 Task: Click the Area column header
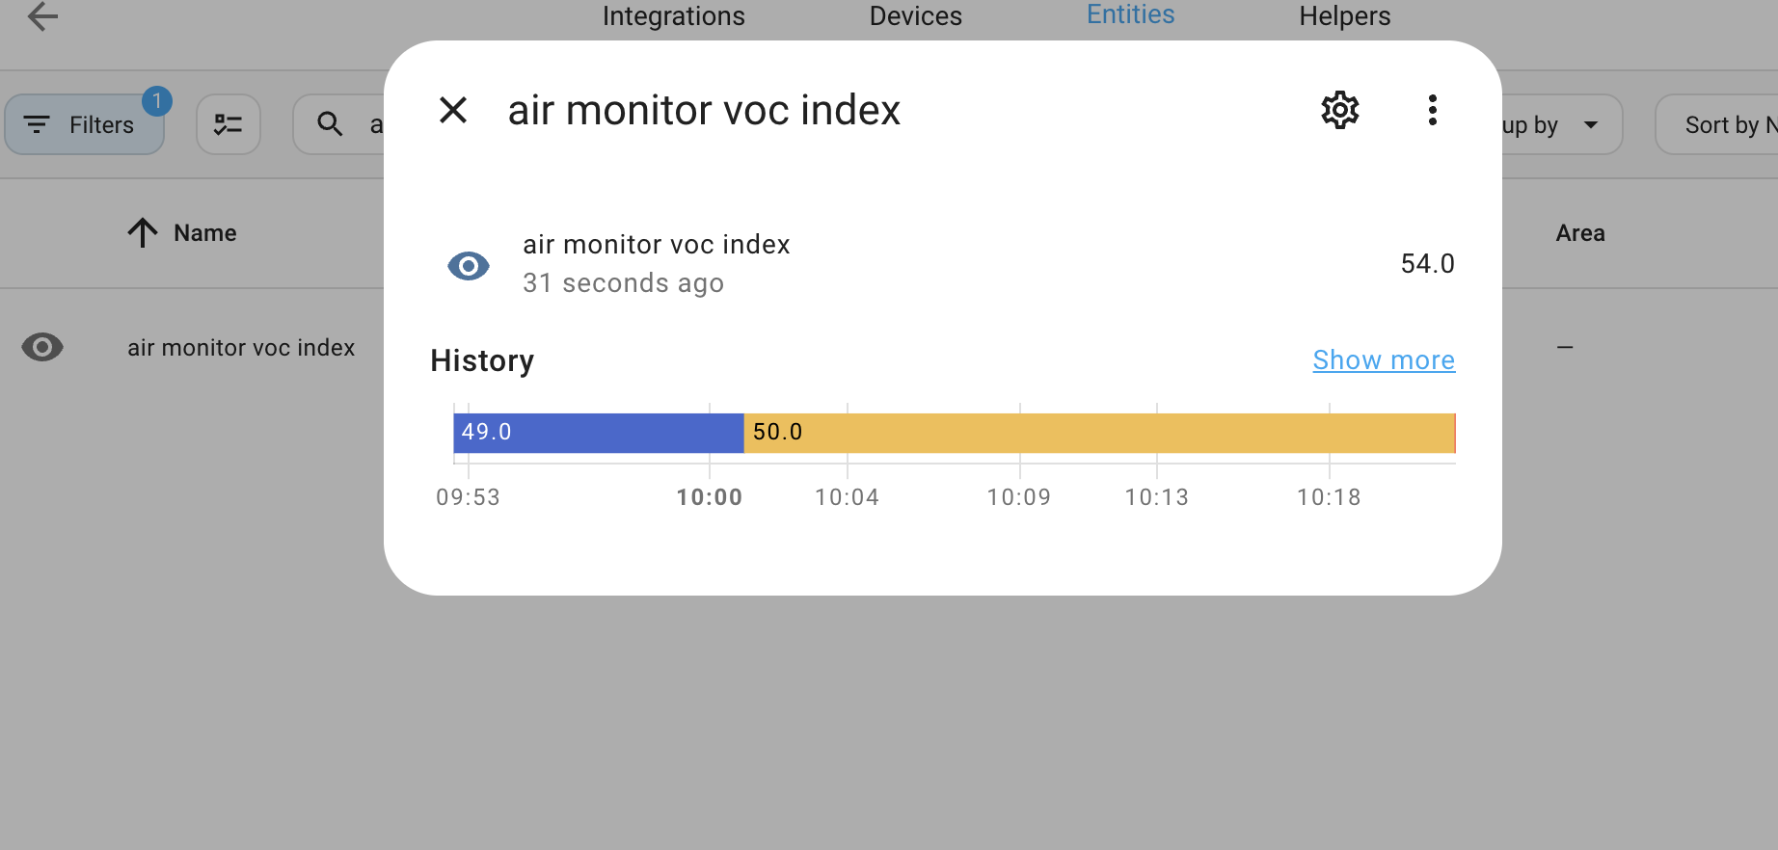point(1579,232)
